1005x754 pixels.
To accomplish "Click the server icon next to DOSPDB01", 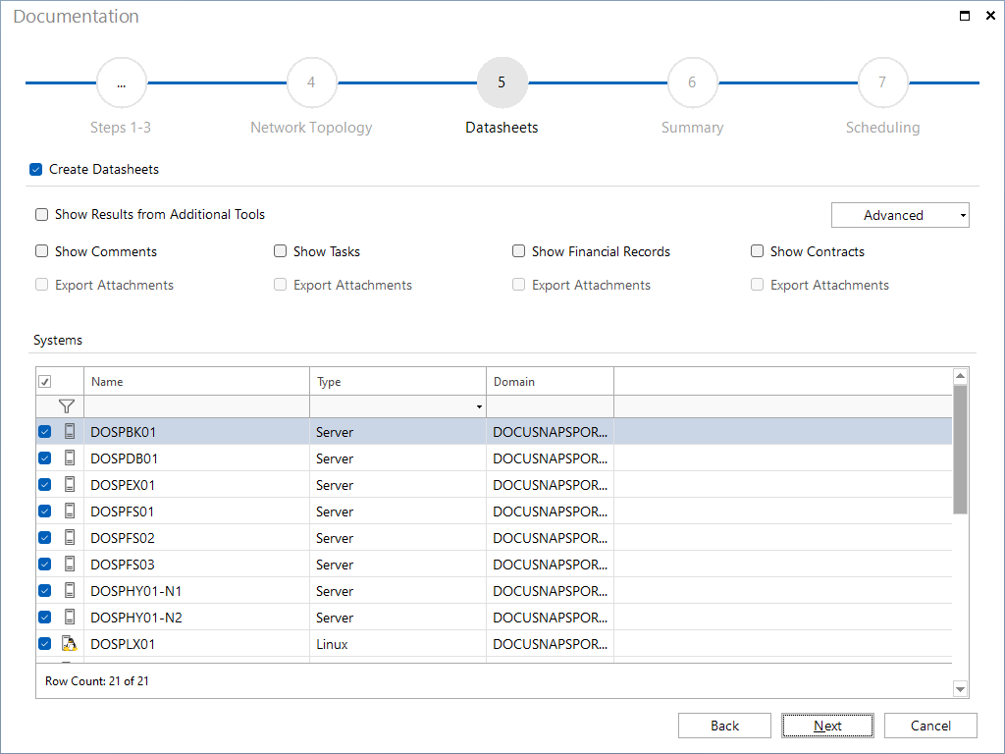I will [70, 458].
